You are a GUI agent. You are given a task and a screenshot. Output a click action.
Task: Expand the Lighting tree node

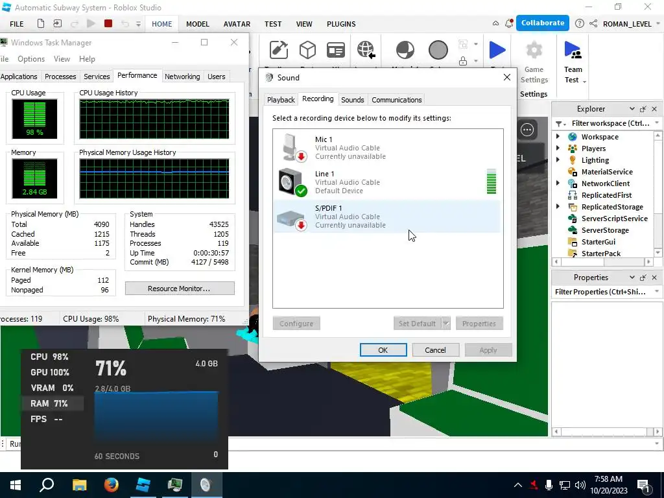tap(558, 160)
